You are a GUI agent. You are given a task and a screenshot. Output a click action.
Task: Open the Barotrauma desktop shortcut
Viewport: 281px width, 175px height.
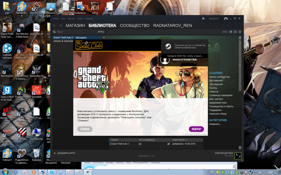click(7, 71)
